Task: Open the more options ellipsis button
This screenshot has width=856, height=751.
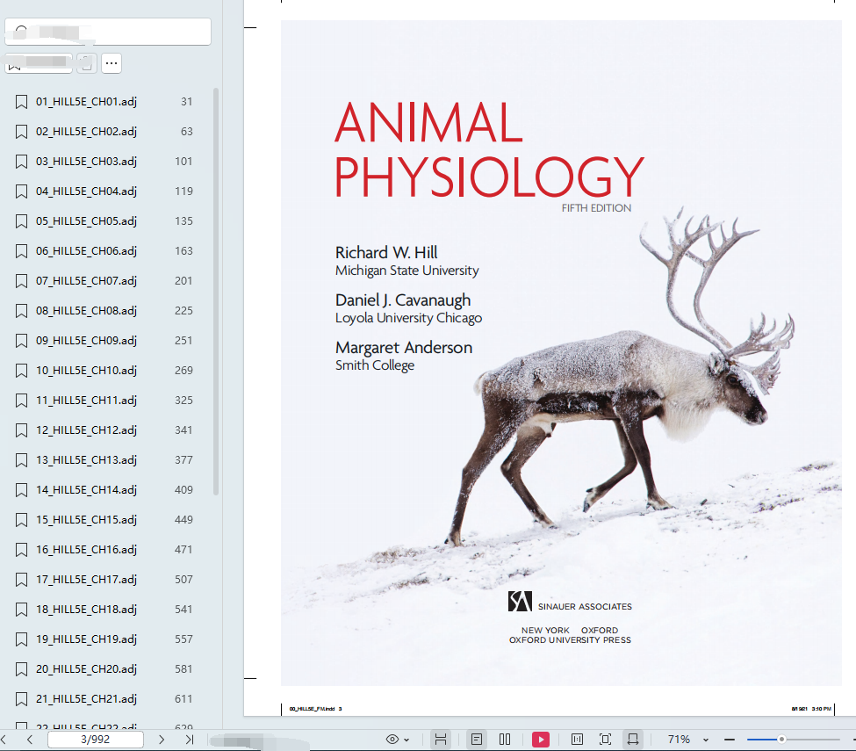Action: (x=111, y=63)
